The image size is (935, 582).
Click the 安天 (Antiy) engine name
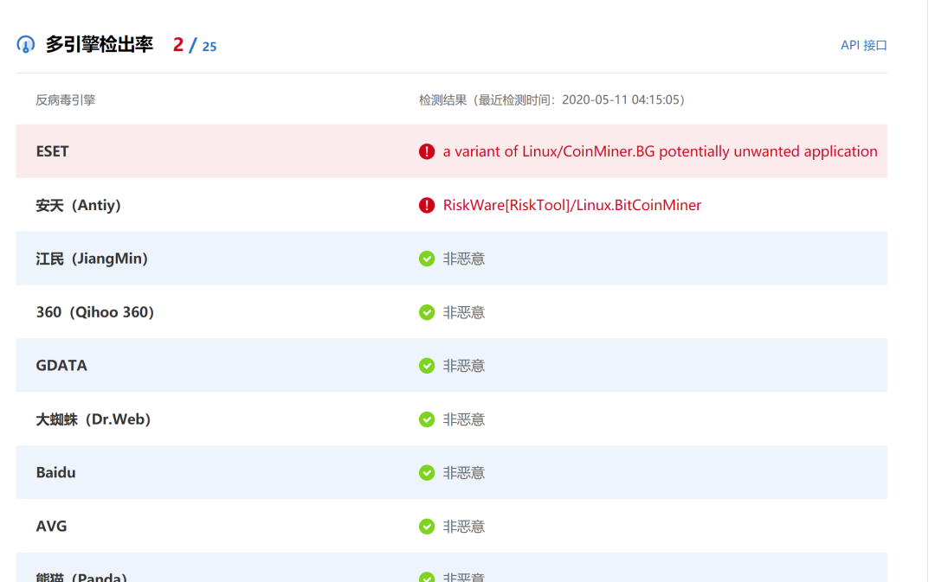coord(78,205)
